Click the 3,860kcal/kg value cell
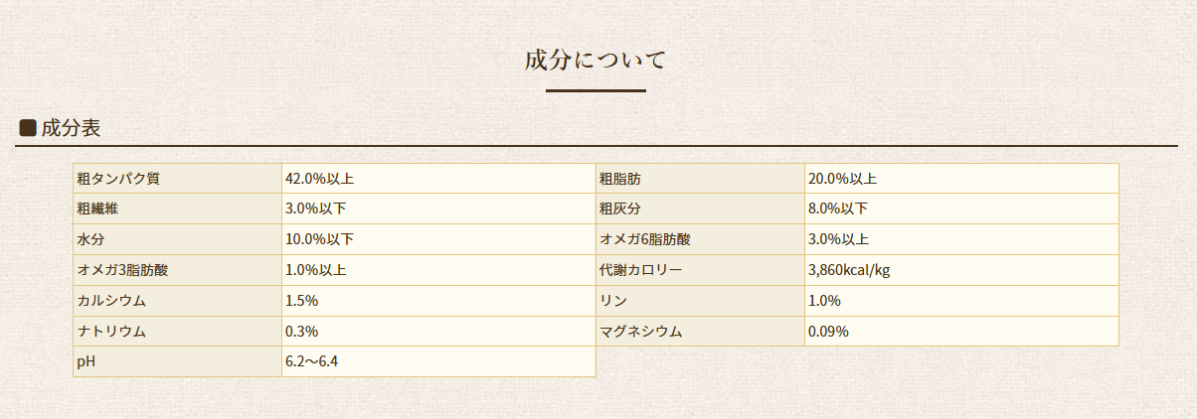 [961, 270]
